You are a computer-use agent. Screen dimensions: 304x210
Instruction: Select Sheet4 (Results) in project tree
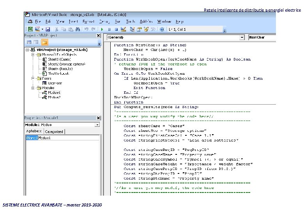pyautogui.click(x=60, y=69)
